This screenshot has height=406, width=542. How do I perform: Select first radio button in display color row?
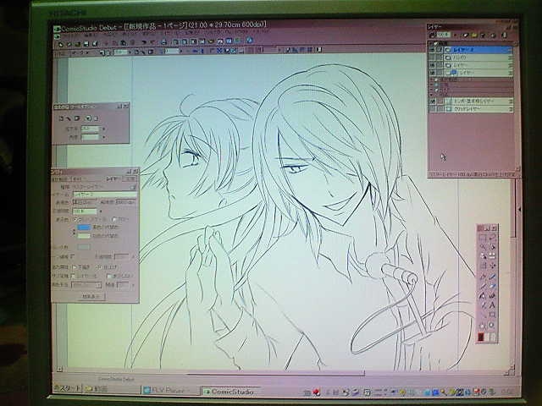pyautogui.click(x=75, y=220)
